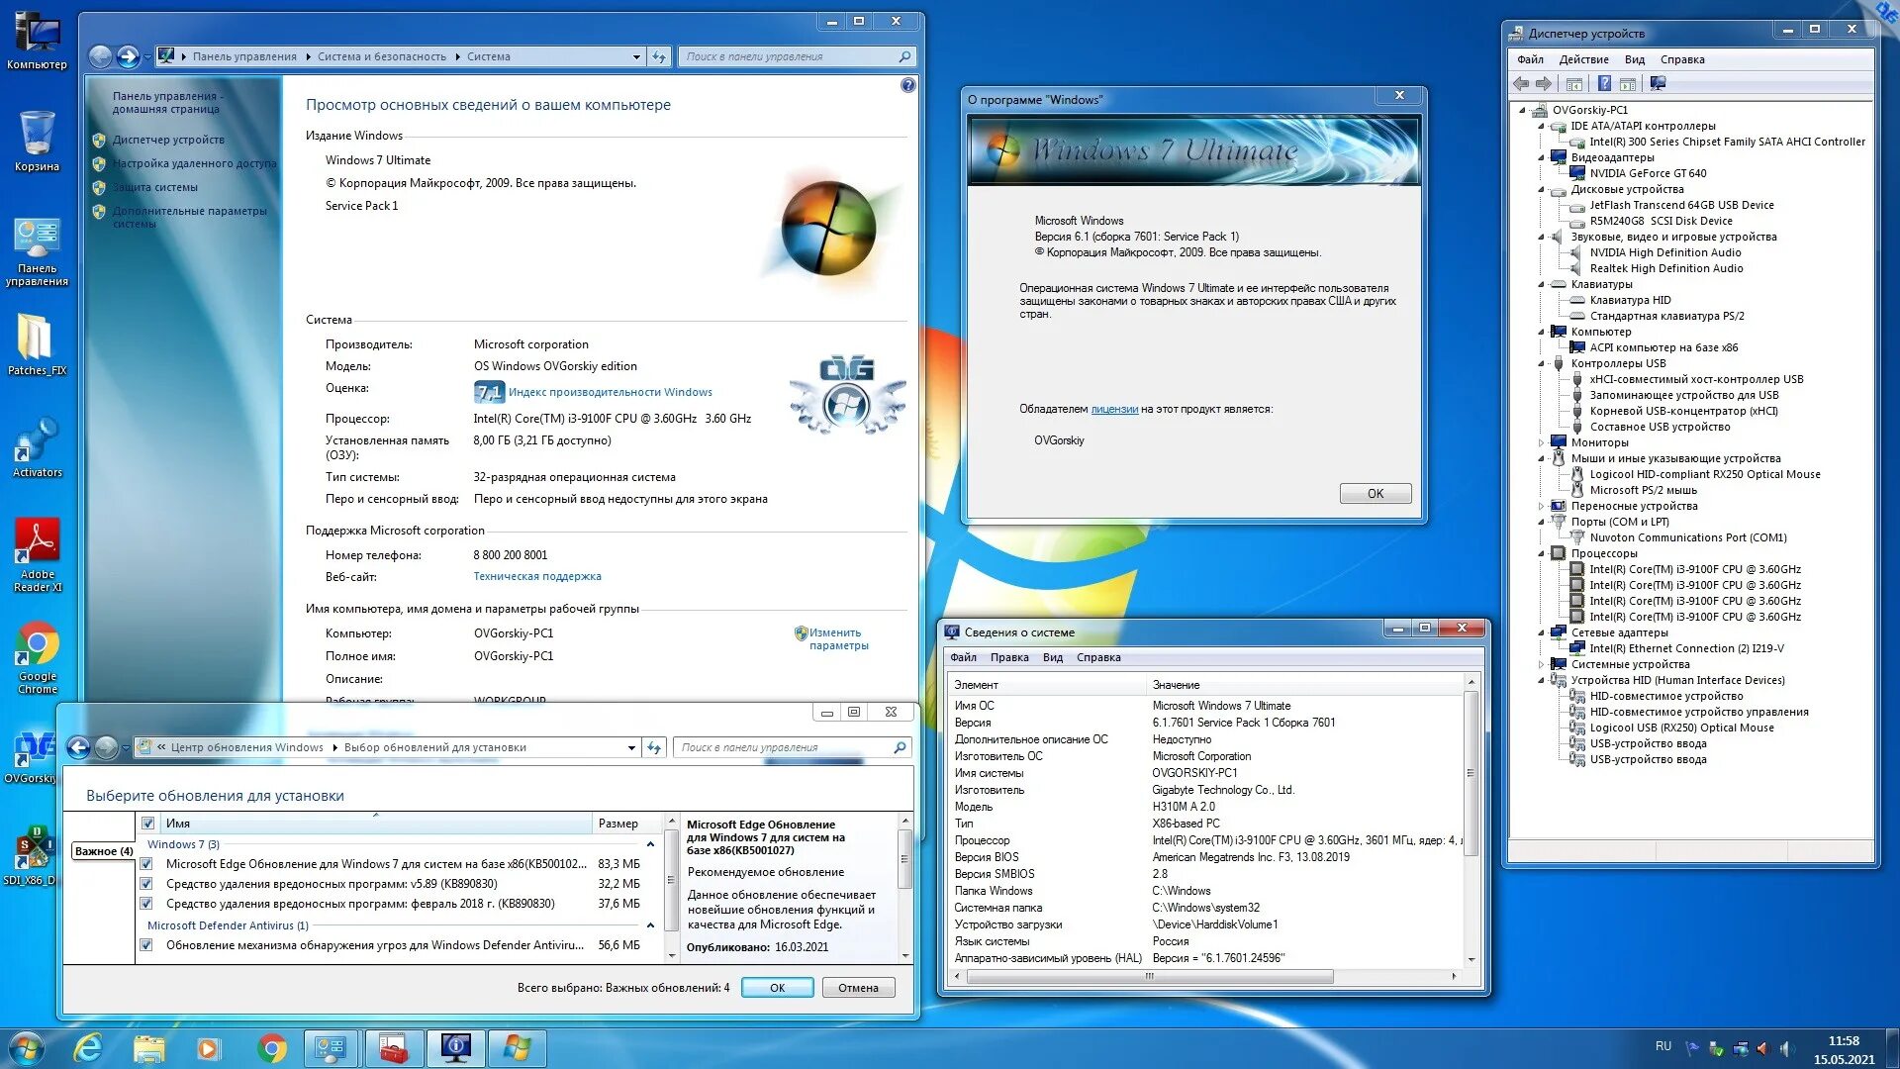This screenshot has height=1069, width=1900.
Task: Click Техническая поддержка hyperlink in System panel
Action: point(537,576)
